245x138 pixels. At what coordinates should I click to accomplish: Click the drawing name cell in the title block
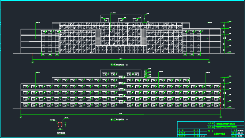pos(219,133)
